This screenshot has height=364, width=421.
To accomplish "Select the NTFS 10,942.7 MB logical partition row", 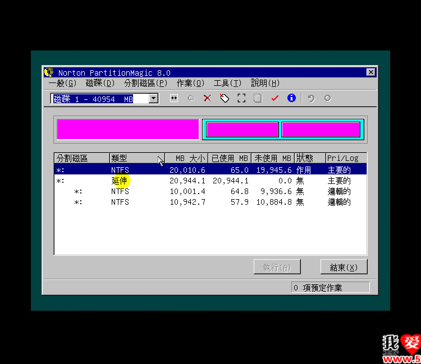I will tap(210, 202).
